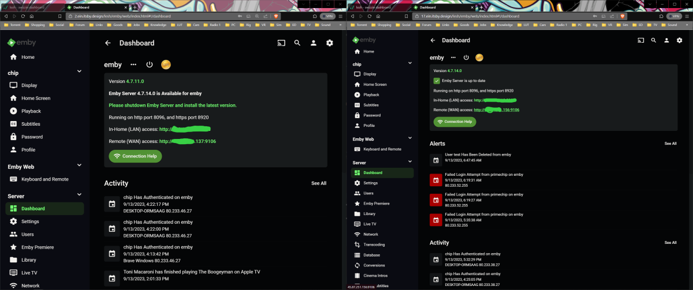Open Cinema Intros in right window sidebar
Image resolution: width=693 pixels, height=290 pixels.
(383, 276)
